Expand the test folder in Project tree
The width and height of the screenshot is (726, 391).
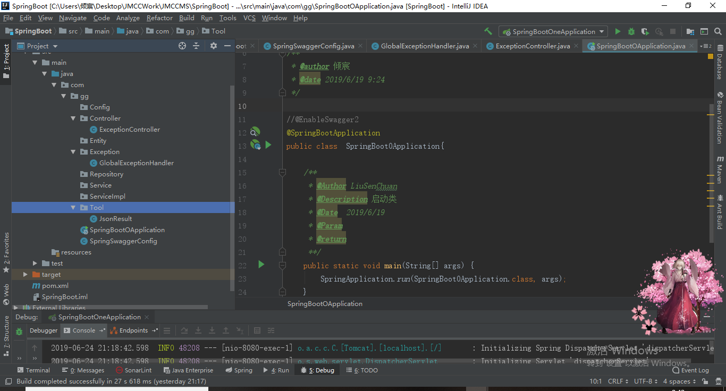pos(35,263)
